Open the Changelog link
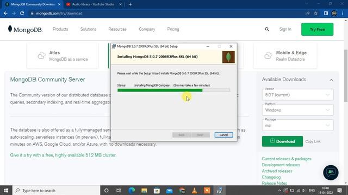 tap(271, 177)
